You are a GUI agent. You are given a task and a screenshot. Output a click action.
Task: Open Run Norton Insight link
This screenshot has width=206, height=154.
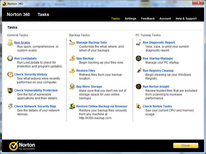tap(156, 86)
